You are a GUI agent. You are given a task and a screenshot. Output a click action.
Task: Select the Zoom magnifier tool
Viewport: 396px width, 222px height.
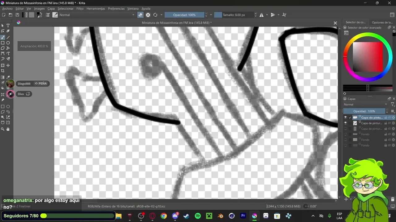click(x=3, y=129)
